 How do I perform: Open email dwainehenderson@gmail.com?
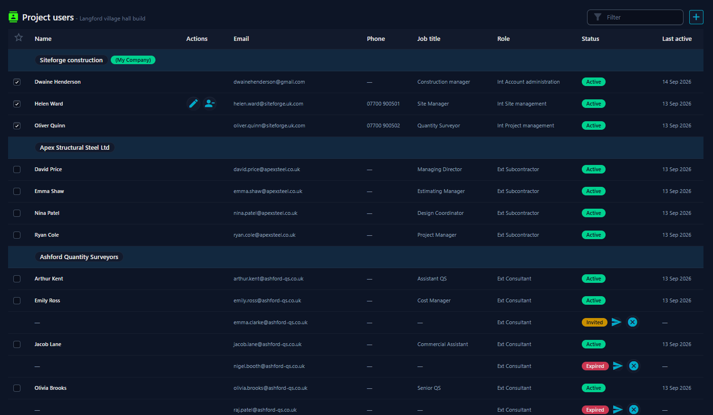click(269, 82)
